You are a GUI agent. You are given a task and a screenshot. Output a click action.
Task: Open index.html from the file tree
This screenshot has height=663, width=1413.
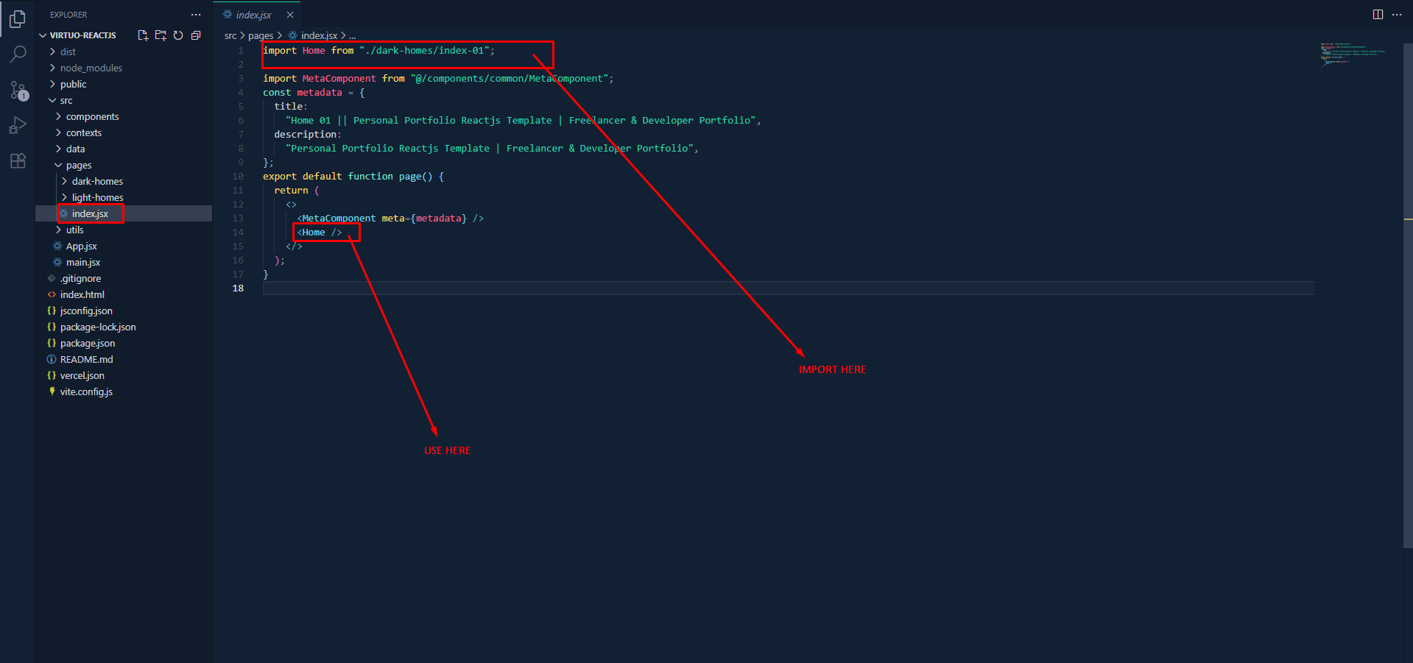(124, 294)
